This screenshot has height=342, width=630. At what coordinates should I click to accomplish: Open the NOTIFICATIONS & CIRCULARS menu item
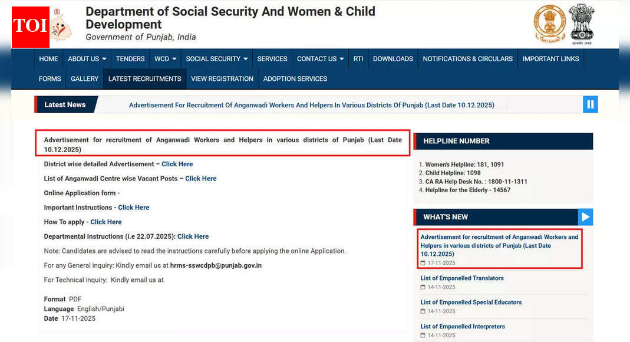[x=467, y=58]
